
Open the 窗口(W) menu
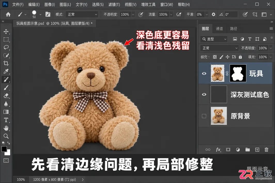167,5
